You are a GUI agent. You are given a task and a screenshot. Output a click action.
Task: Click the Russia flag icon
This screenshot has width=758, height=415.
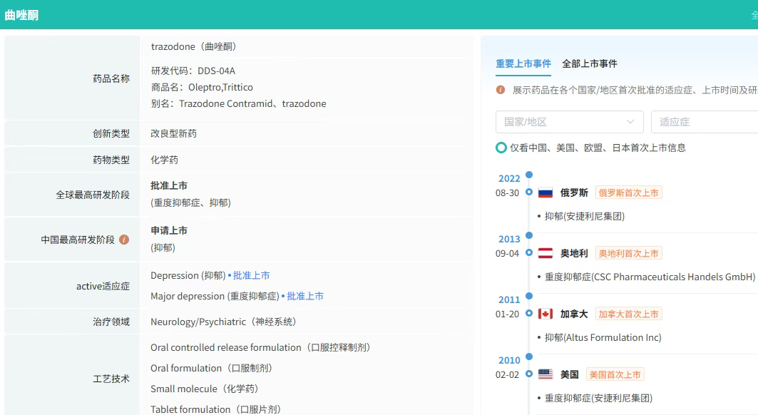pos(546,193)
